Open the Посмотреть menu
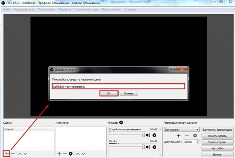The image size is (235, 158). [46, 9]
